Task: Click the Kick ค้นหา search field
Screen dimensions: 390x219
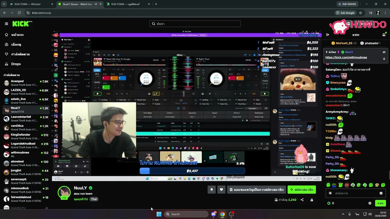Action: (x=195, y=24)
